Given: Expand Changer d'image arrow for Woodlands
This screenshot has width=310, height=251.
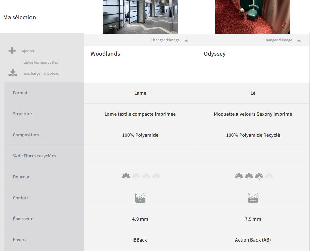Looking at the screenshot, I should click(186, 41).
